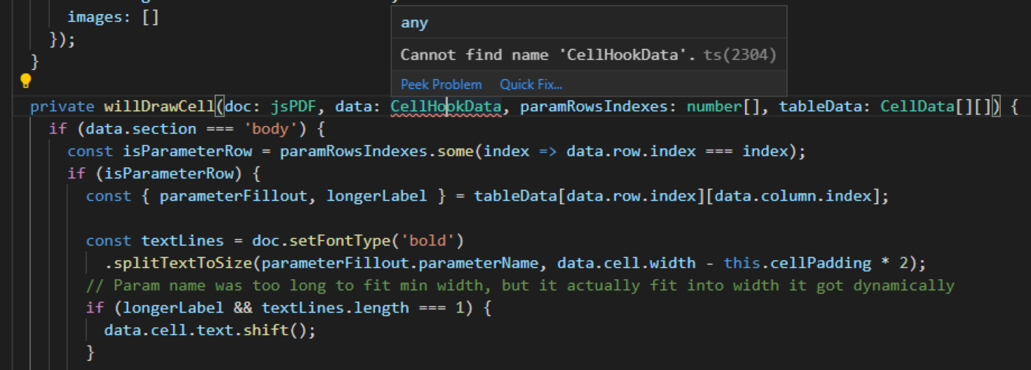Click the number[] type annotation

tap(723, 106)
